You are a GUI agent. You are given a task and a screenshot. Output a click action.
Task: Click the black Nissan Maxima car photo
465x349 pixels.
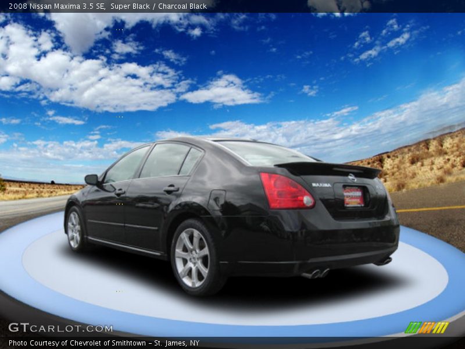[232, 216]
